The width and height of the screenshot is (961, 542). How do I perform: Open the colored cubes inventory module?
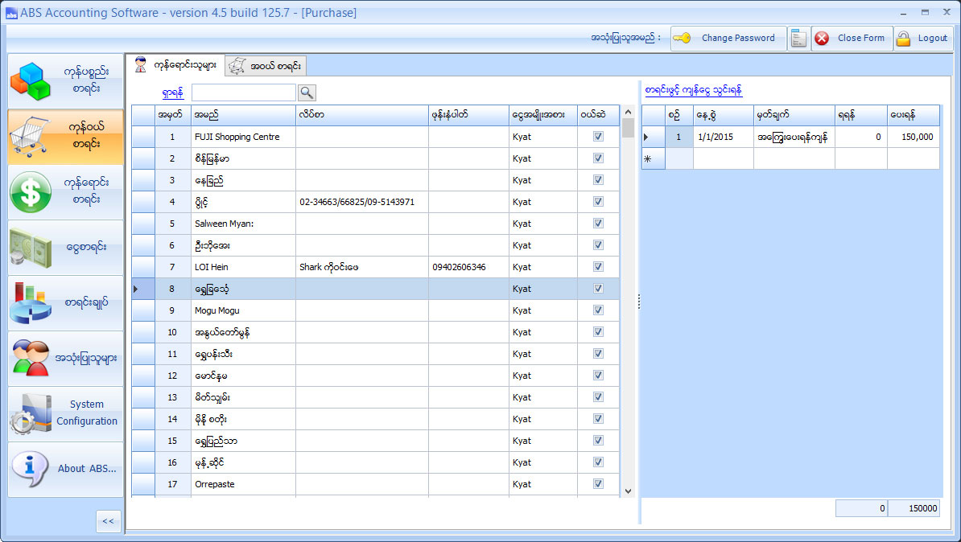pos(66,80)
